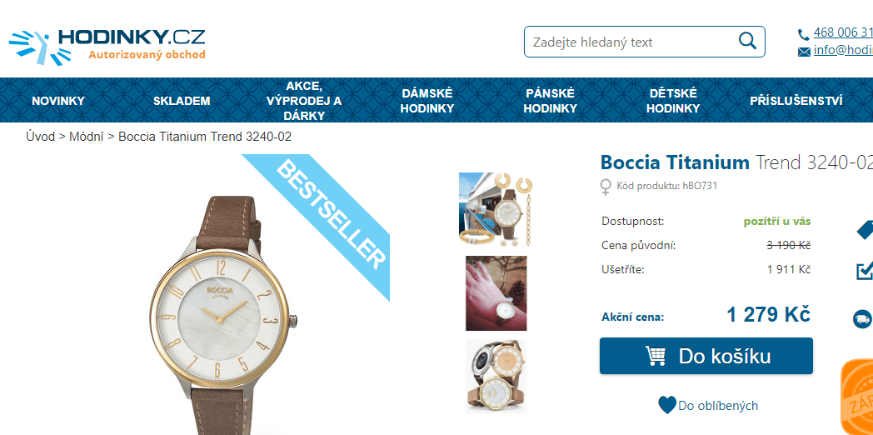The image size is (873, 435).
Task: Open Akce, výprodej a dárky menu
Action: click(x=304, y=101)
